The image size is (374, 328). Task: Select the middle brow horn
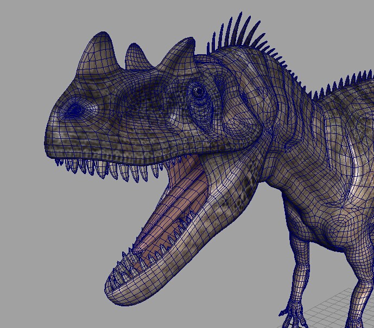[x=137, y=57]
